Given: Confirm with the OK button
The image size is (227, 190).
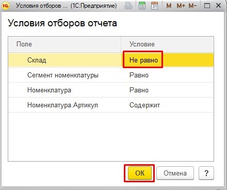Looking at the screenshot, I should pos(140,173).
